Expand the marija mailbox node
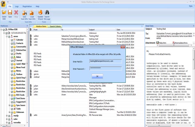The height and width of the screenshot is (127, 195). (7, 116)
